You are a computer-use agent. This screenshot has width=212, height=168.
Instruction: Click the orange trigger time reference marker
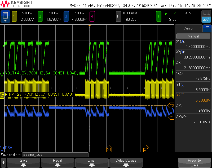90,26
